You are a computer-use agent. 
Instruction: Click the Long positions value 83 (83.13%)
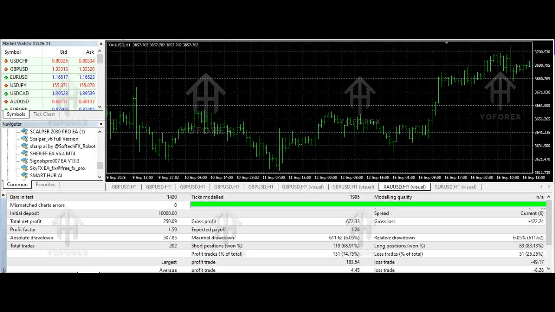click(x=531, y=246)
